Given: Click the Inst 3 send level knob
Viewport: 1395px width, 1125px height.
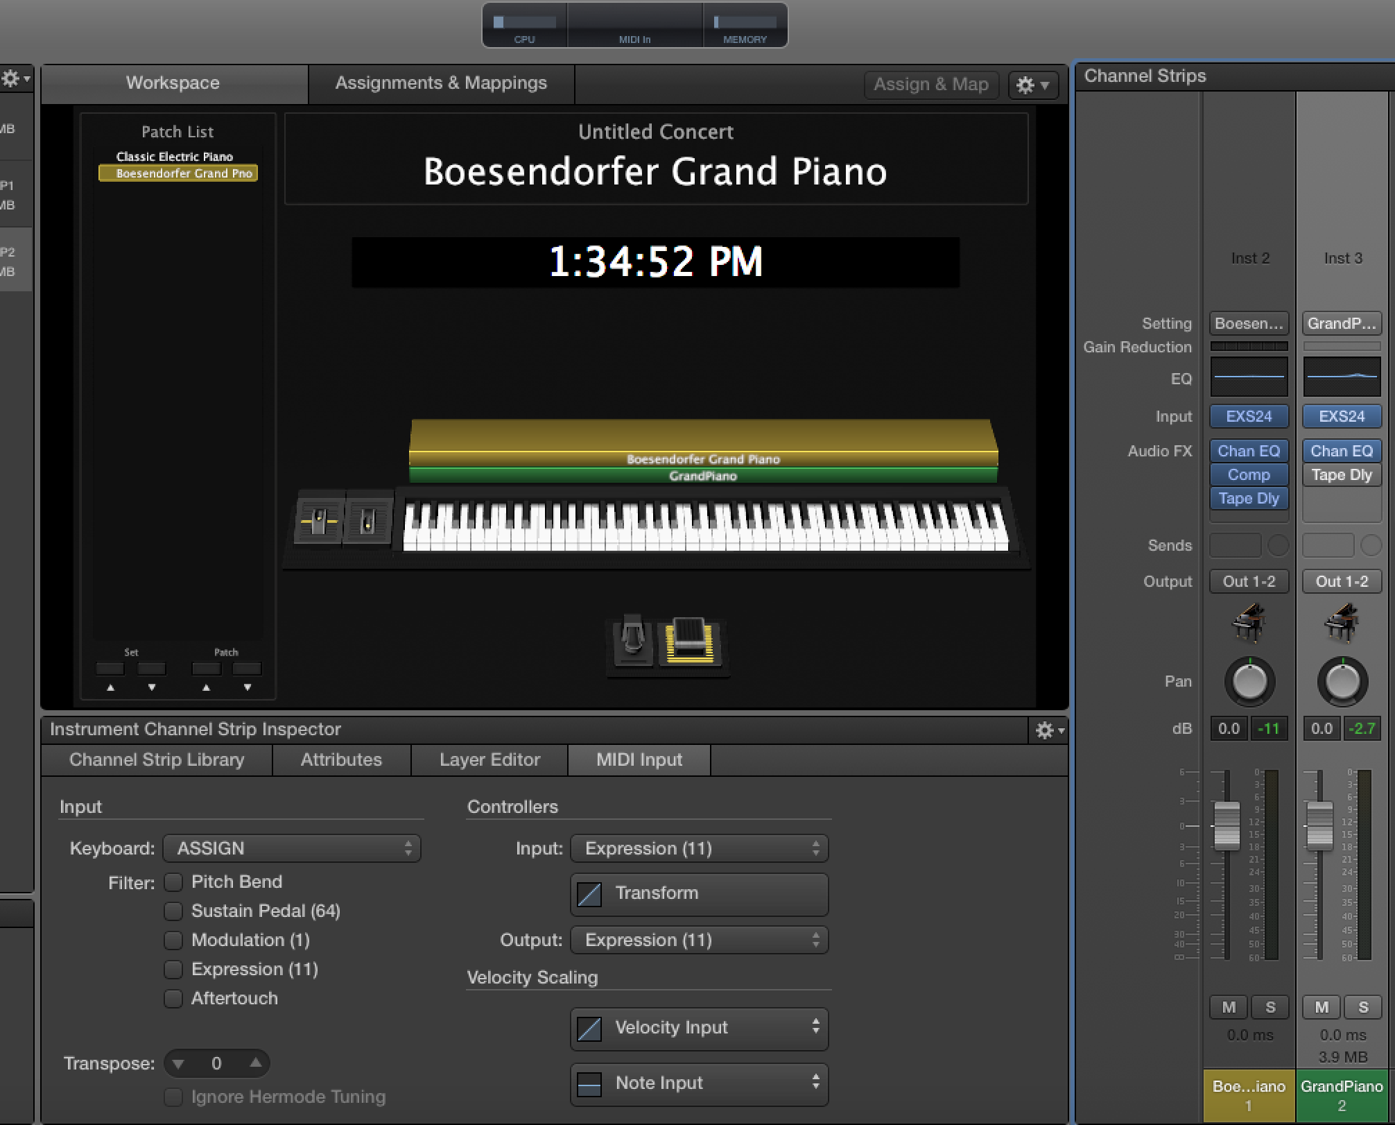Looking at the screenshot, I should coord(1371,545).
